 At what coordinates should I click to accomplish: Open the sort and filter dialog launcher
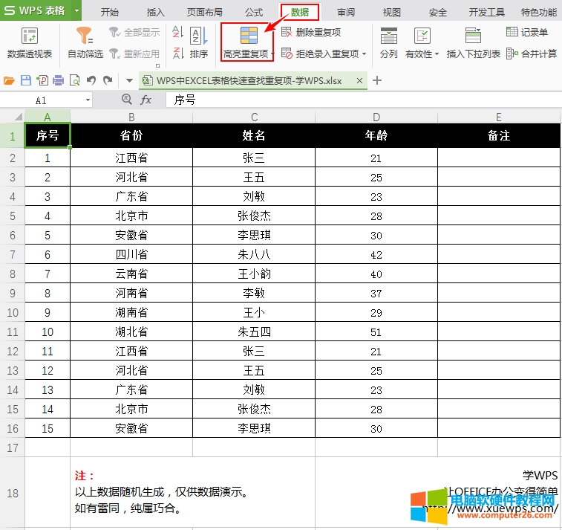pos(157,65)
